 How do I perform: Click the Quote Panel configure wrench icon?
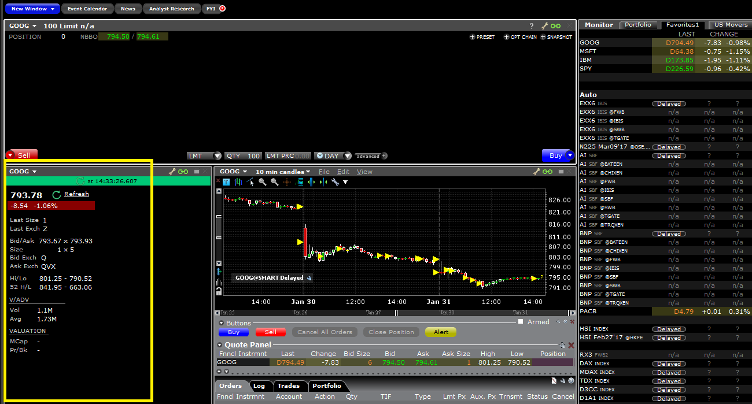pos(562,345)
